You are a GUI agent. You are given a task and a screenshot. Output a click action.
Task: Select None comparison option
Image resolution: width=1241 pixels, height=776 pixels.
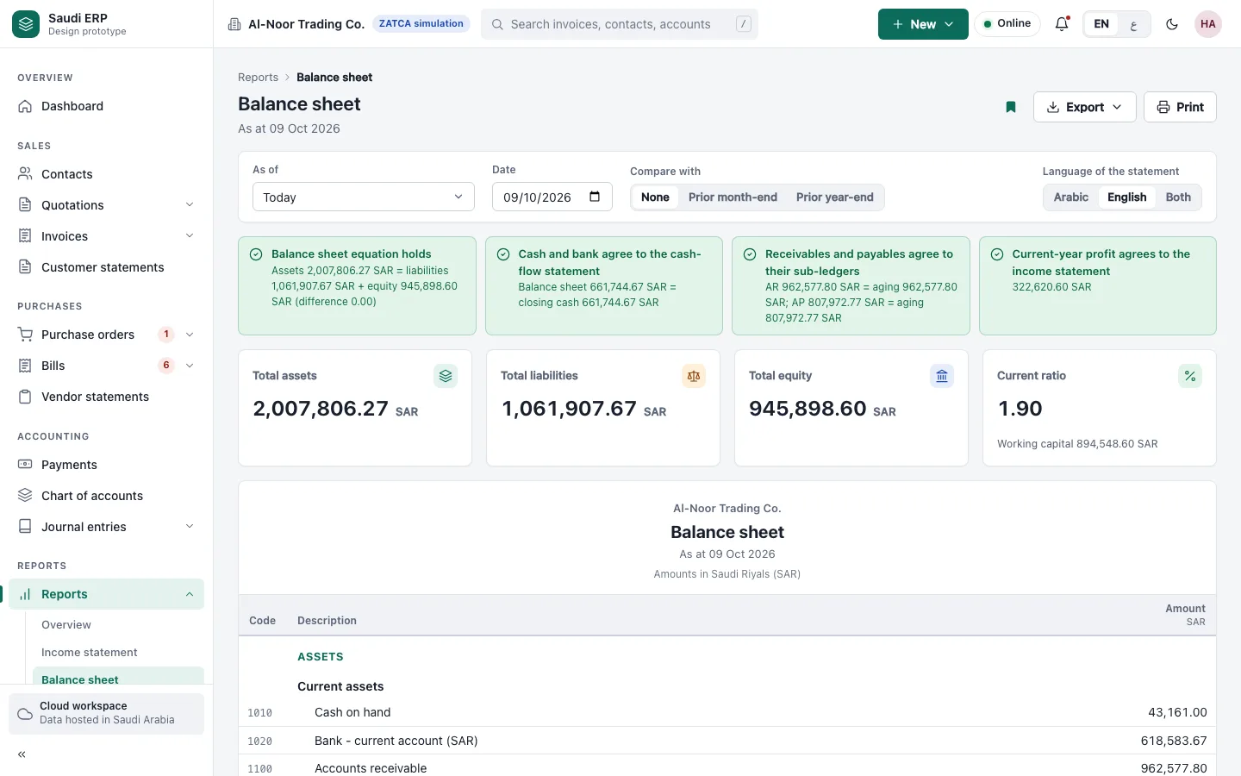655,197
